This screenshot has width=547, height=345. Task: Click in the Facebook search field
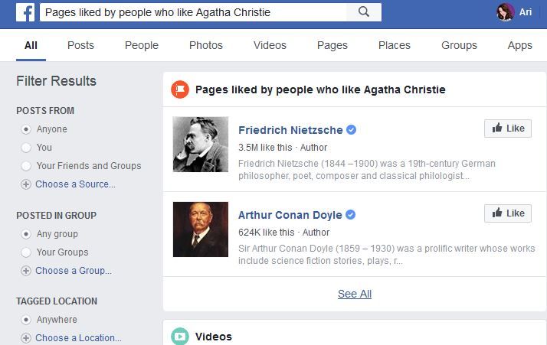point(193,12)
